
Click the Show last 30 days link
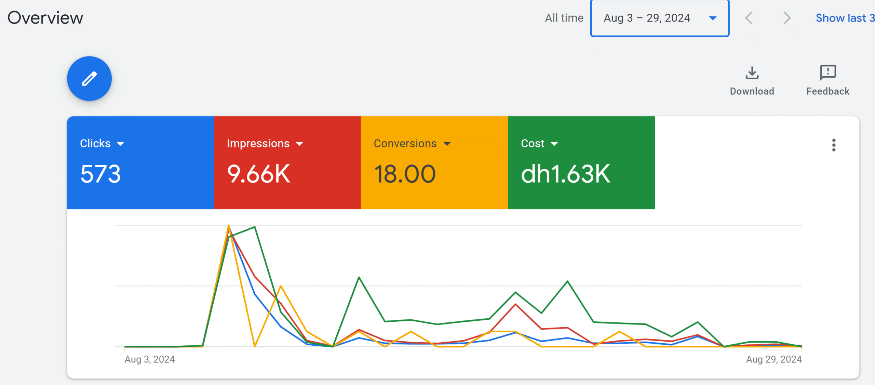[x=845, y=18]
